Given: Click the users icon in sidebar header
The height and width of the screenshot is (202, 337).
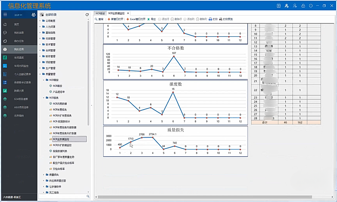Looking at the screenshot, I should click(x=33, y=15).
